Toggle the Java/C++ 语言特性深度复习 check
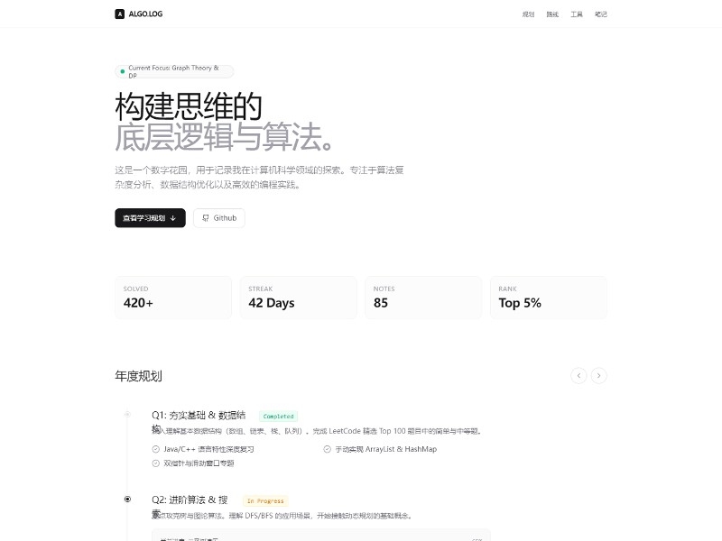 click(155, 449)
